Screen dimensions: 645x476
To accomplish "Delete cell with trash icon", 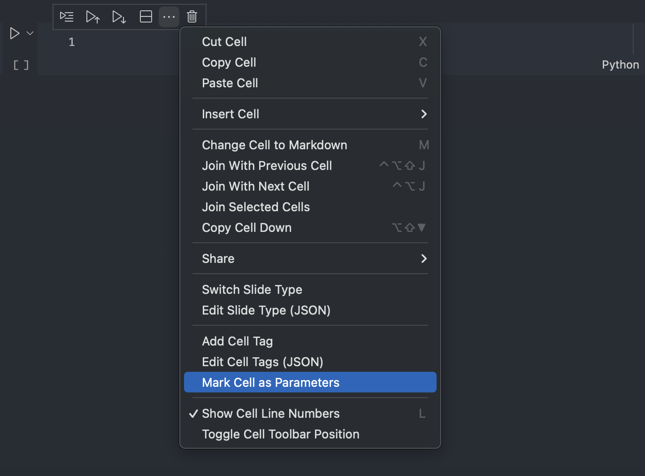I will click(x=192, y=17).
